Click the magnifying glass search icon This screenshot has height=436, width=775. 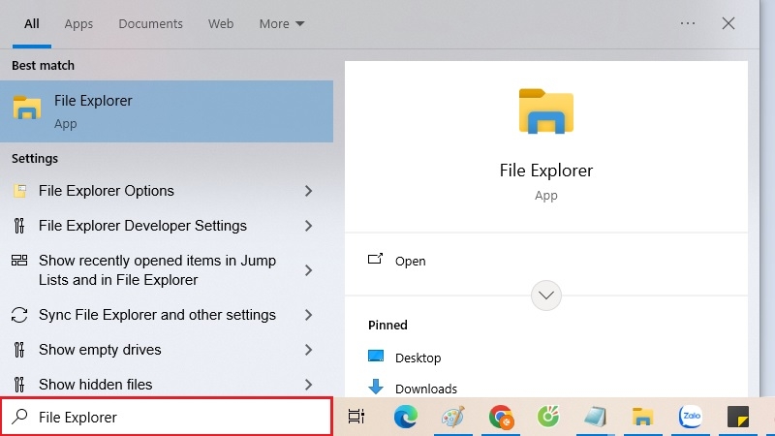(x=19, y=417)
